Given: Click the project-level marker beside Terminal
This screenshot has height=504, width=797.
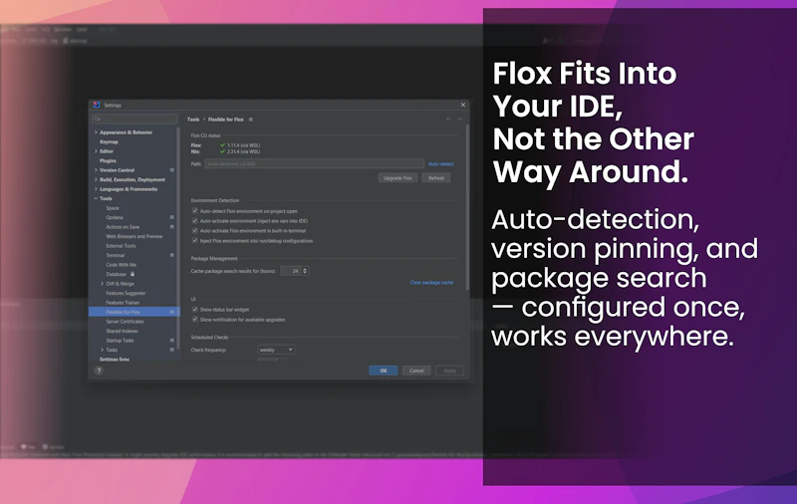Looking at the screenshot, I should [x=171, y=255].
